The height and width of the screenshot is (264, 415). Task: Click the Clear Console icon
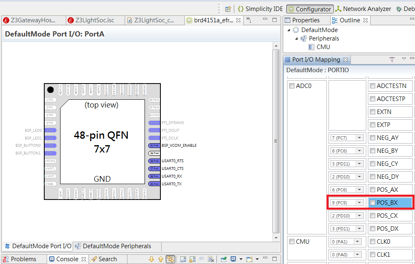point(210,259)
